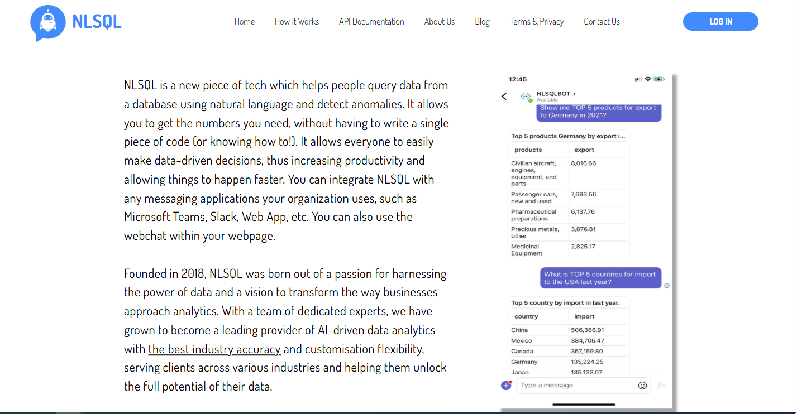
Task: Click the phone clock showing 12:45
Action: click(x=518, y=79)
